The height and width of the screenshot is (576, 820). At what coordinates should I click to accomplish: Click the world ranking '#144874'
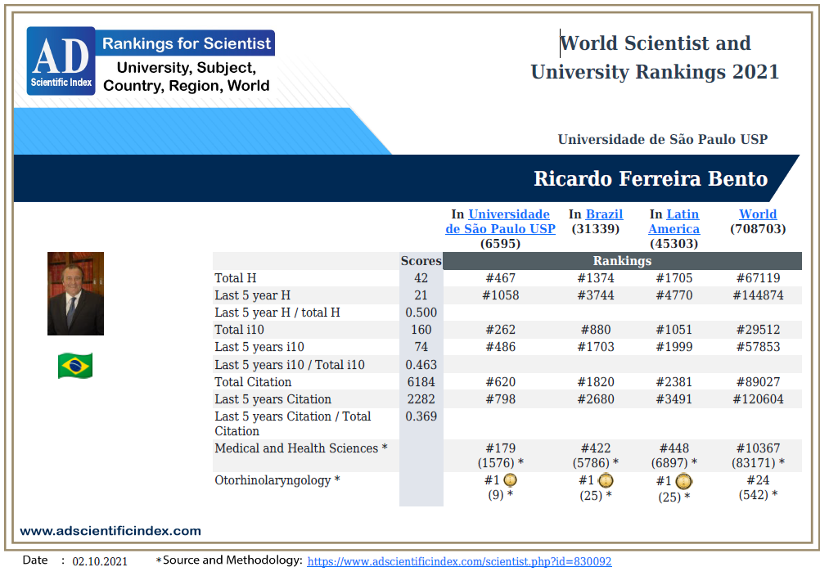pyautogui.click(x=758, y=295)
